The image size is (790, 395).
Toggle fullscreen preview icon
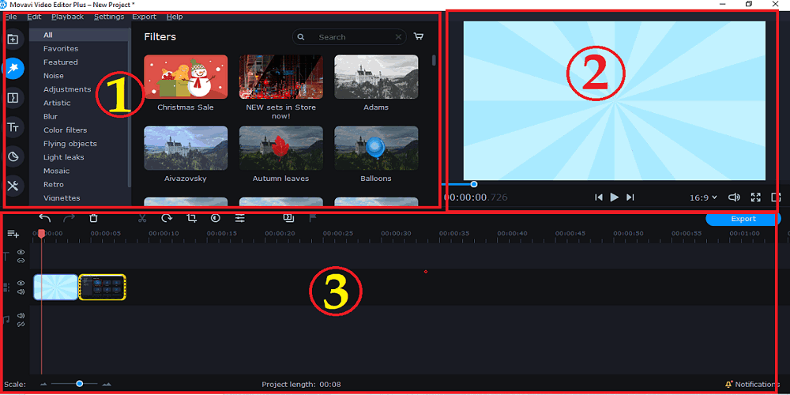click(x=756, y=197)
